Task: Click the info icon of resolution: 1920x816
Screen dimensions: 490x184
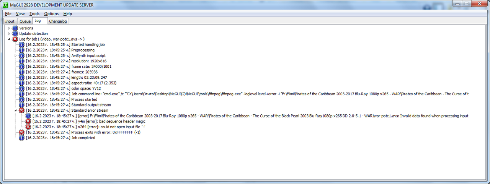Action: pyautogui.click(x=22, y=61)
